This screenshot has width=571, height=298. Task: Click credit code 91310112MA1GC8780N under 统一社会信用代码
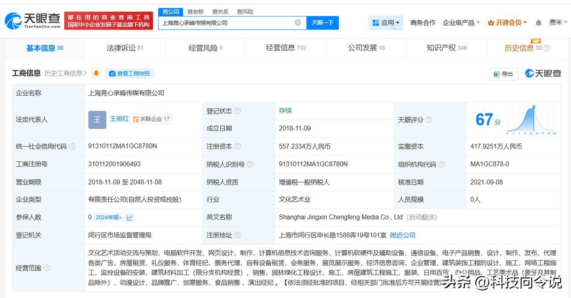coord(122,146)
